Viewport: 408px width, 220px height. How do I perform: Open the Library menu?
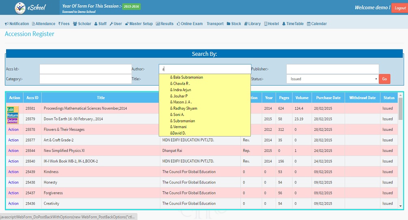click(x=252, y=24)
